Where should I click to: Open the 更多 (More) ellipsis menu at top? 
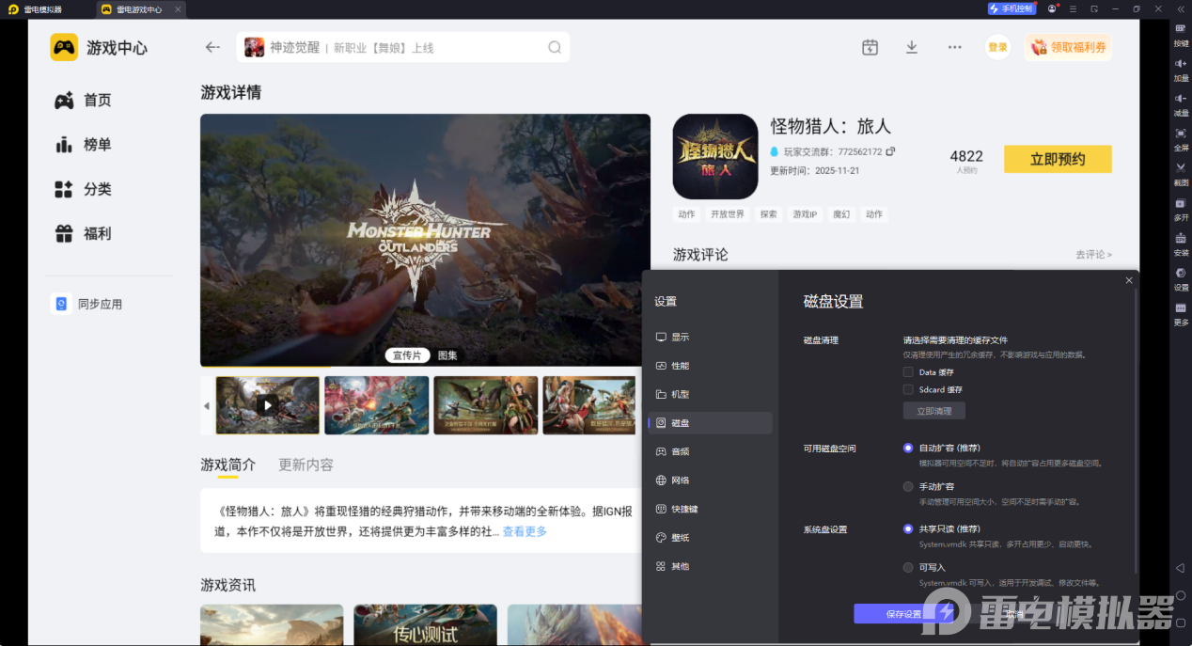(954, 46)
